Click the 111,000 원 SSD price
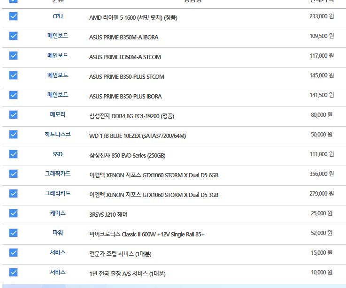 322,154
